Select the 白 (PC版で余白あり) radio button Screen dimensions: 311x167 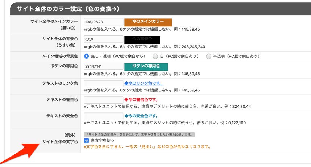point(155,56)
